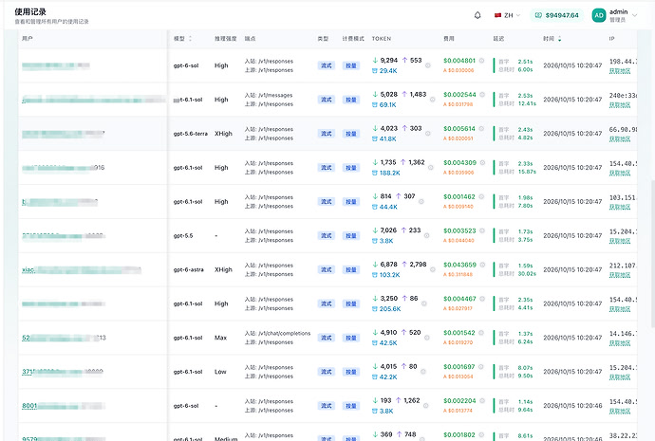Click the 端点 column header

pos(251,38)
